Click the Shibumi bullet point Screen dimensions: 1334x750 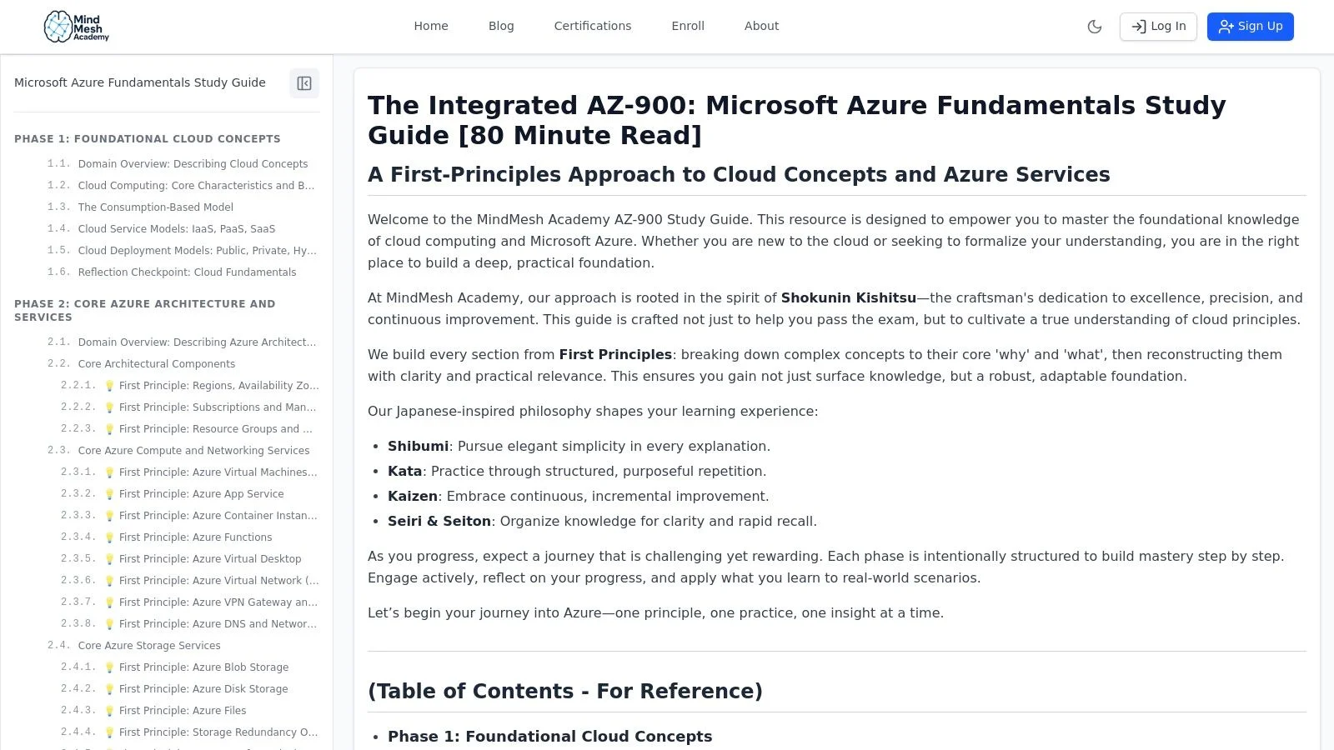click(579, 447)
